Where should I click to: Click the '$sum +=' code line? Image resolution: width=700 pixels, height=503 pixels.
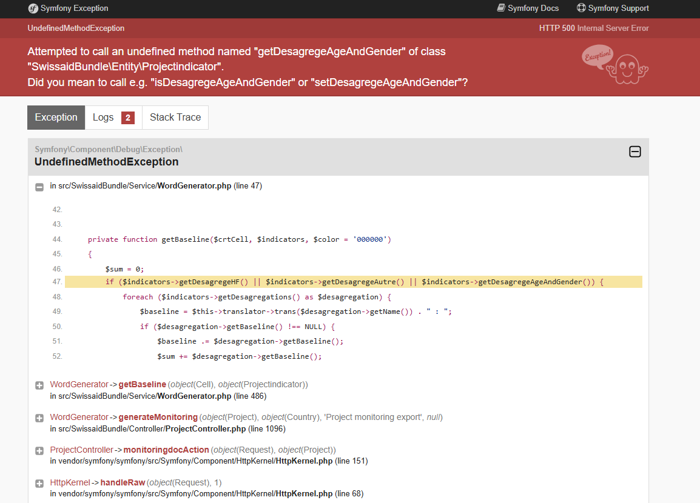239,357
